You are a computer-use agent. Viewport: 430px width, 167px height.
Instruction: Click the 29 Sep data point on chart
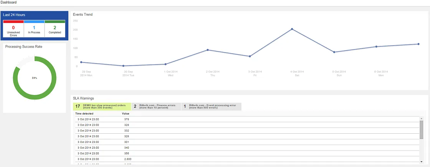tap(81, 62)
